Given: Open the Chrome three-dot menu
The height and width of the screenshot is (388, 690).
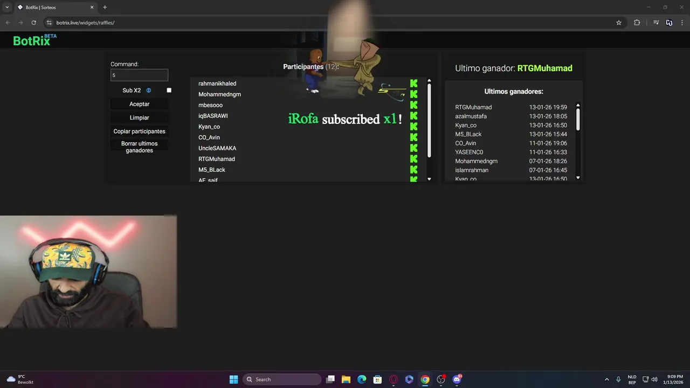Looking at the screenshot, I should pyautogui.click(x=682, y=23).
